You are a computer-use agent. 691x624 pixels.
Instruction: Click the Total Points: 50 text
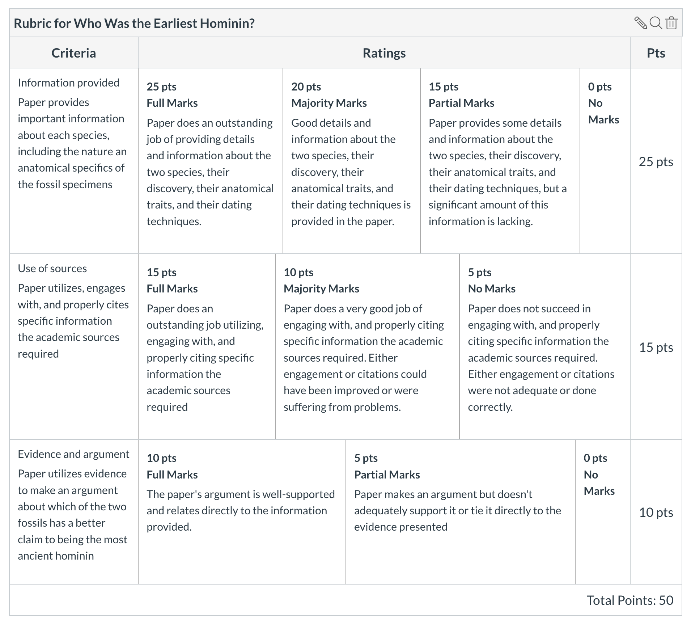click(x=630, y=600)
